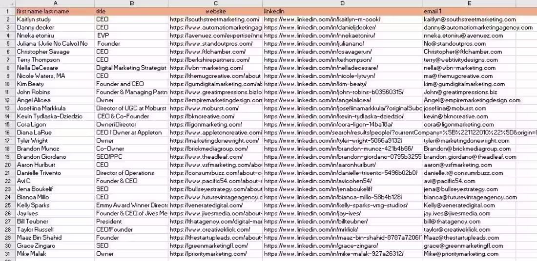This screenshot has width=537, height=261.
Task: Select email bill@thatagency.com
Action: coord(452,222)
